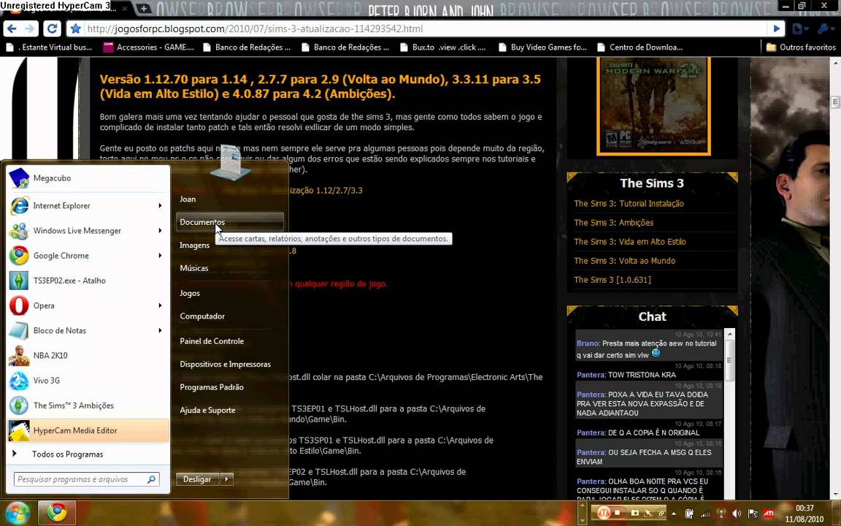Expand Google Chrome jump list arrow
This screenshot has width=841, height=526.
coord(160,256)
